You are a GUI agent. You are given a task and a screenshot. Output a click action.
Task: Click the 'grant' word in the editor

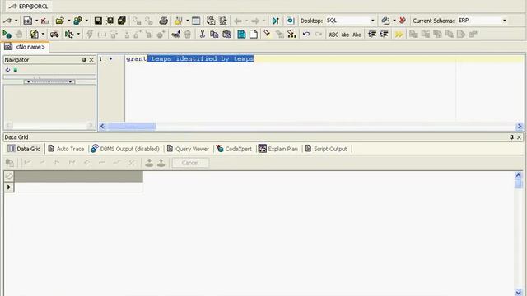[x=136, y=58]
